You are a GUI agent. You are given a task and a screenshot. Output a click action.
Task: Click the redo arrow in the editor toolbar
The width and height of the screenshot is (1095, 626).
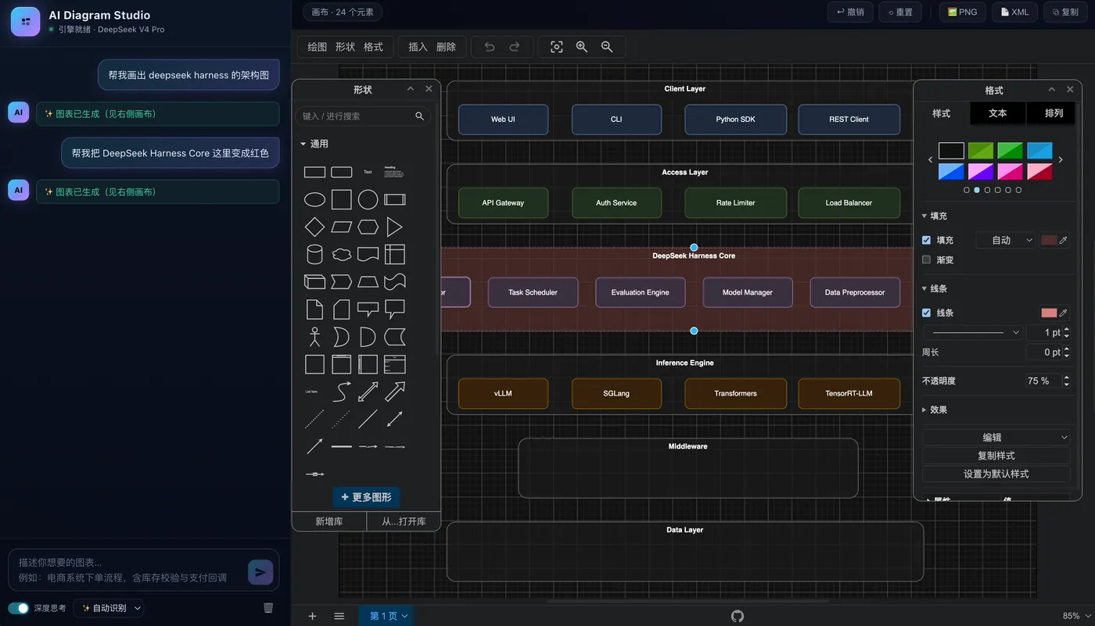515,47
